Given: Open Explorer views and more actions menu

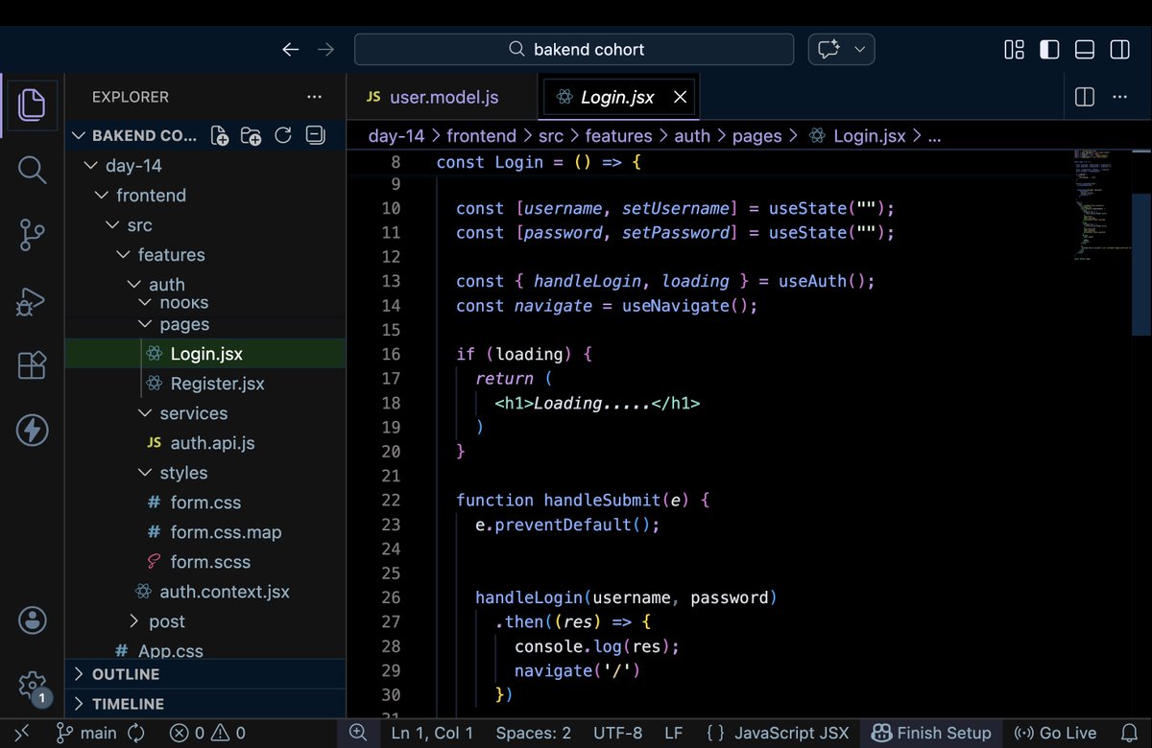Looking at the screenshot, I should click(x=314, y=97).
